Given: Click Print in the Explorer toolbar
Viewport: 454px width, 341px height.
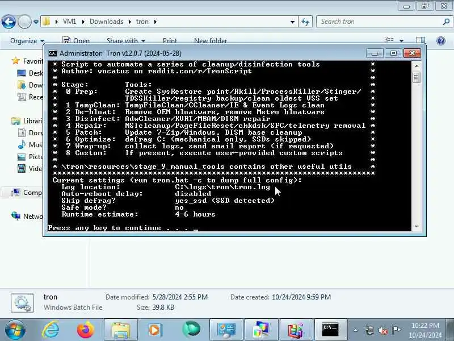Looking at the screenshot, I should (x=170, y=41).
